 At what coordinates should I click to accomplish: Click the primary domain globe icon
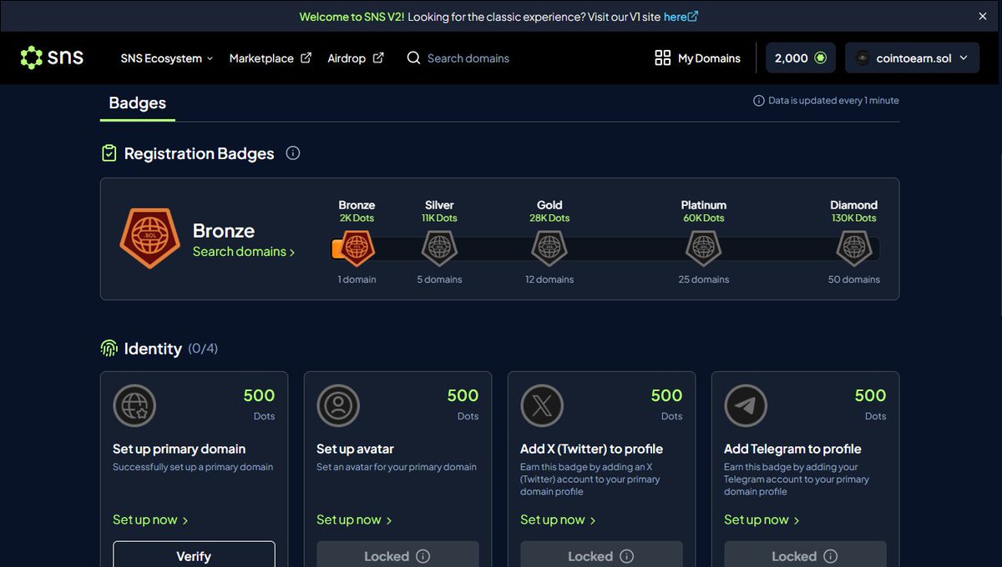(x=134, y=406)
